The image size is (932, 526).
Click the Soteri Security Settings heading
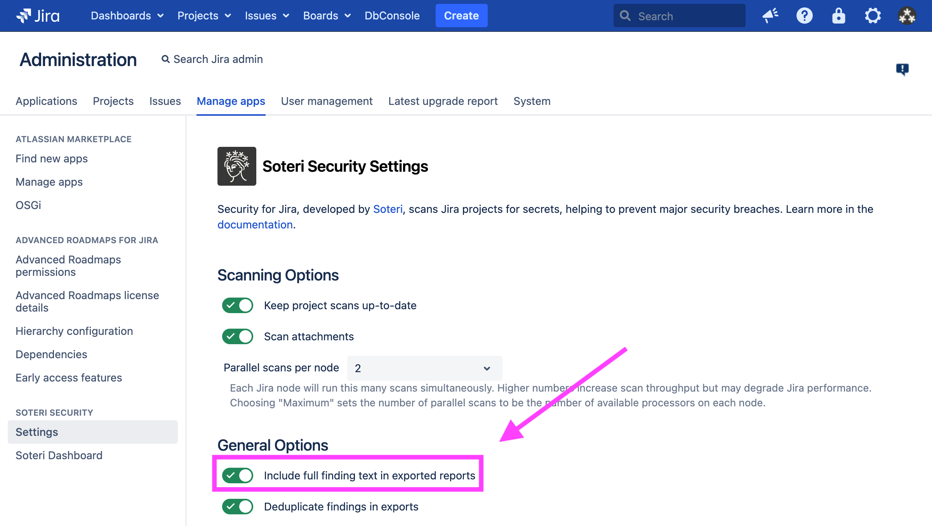[x=345, y=166]
